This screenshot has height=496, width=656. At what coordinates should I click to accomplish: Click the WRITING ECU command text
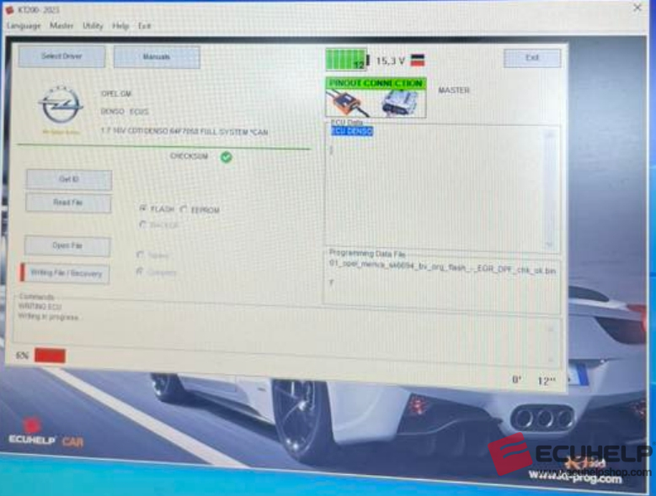pyautogui.click(x=40, y=307)
